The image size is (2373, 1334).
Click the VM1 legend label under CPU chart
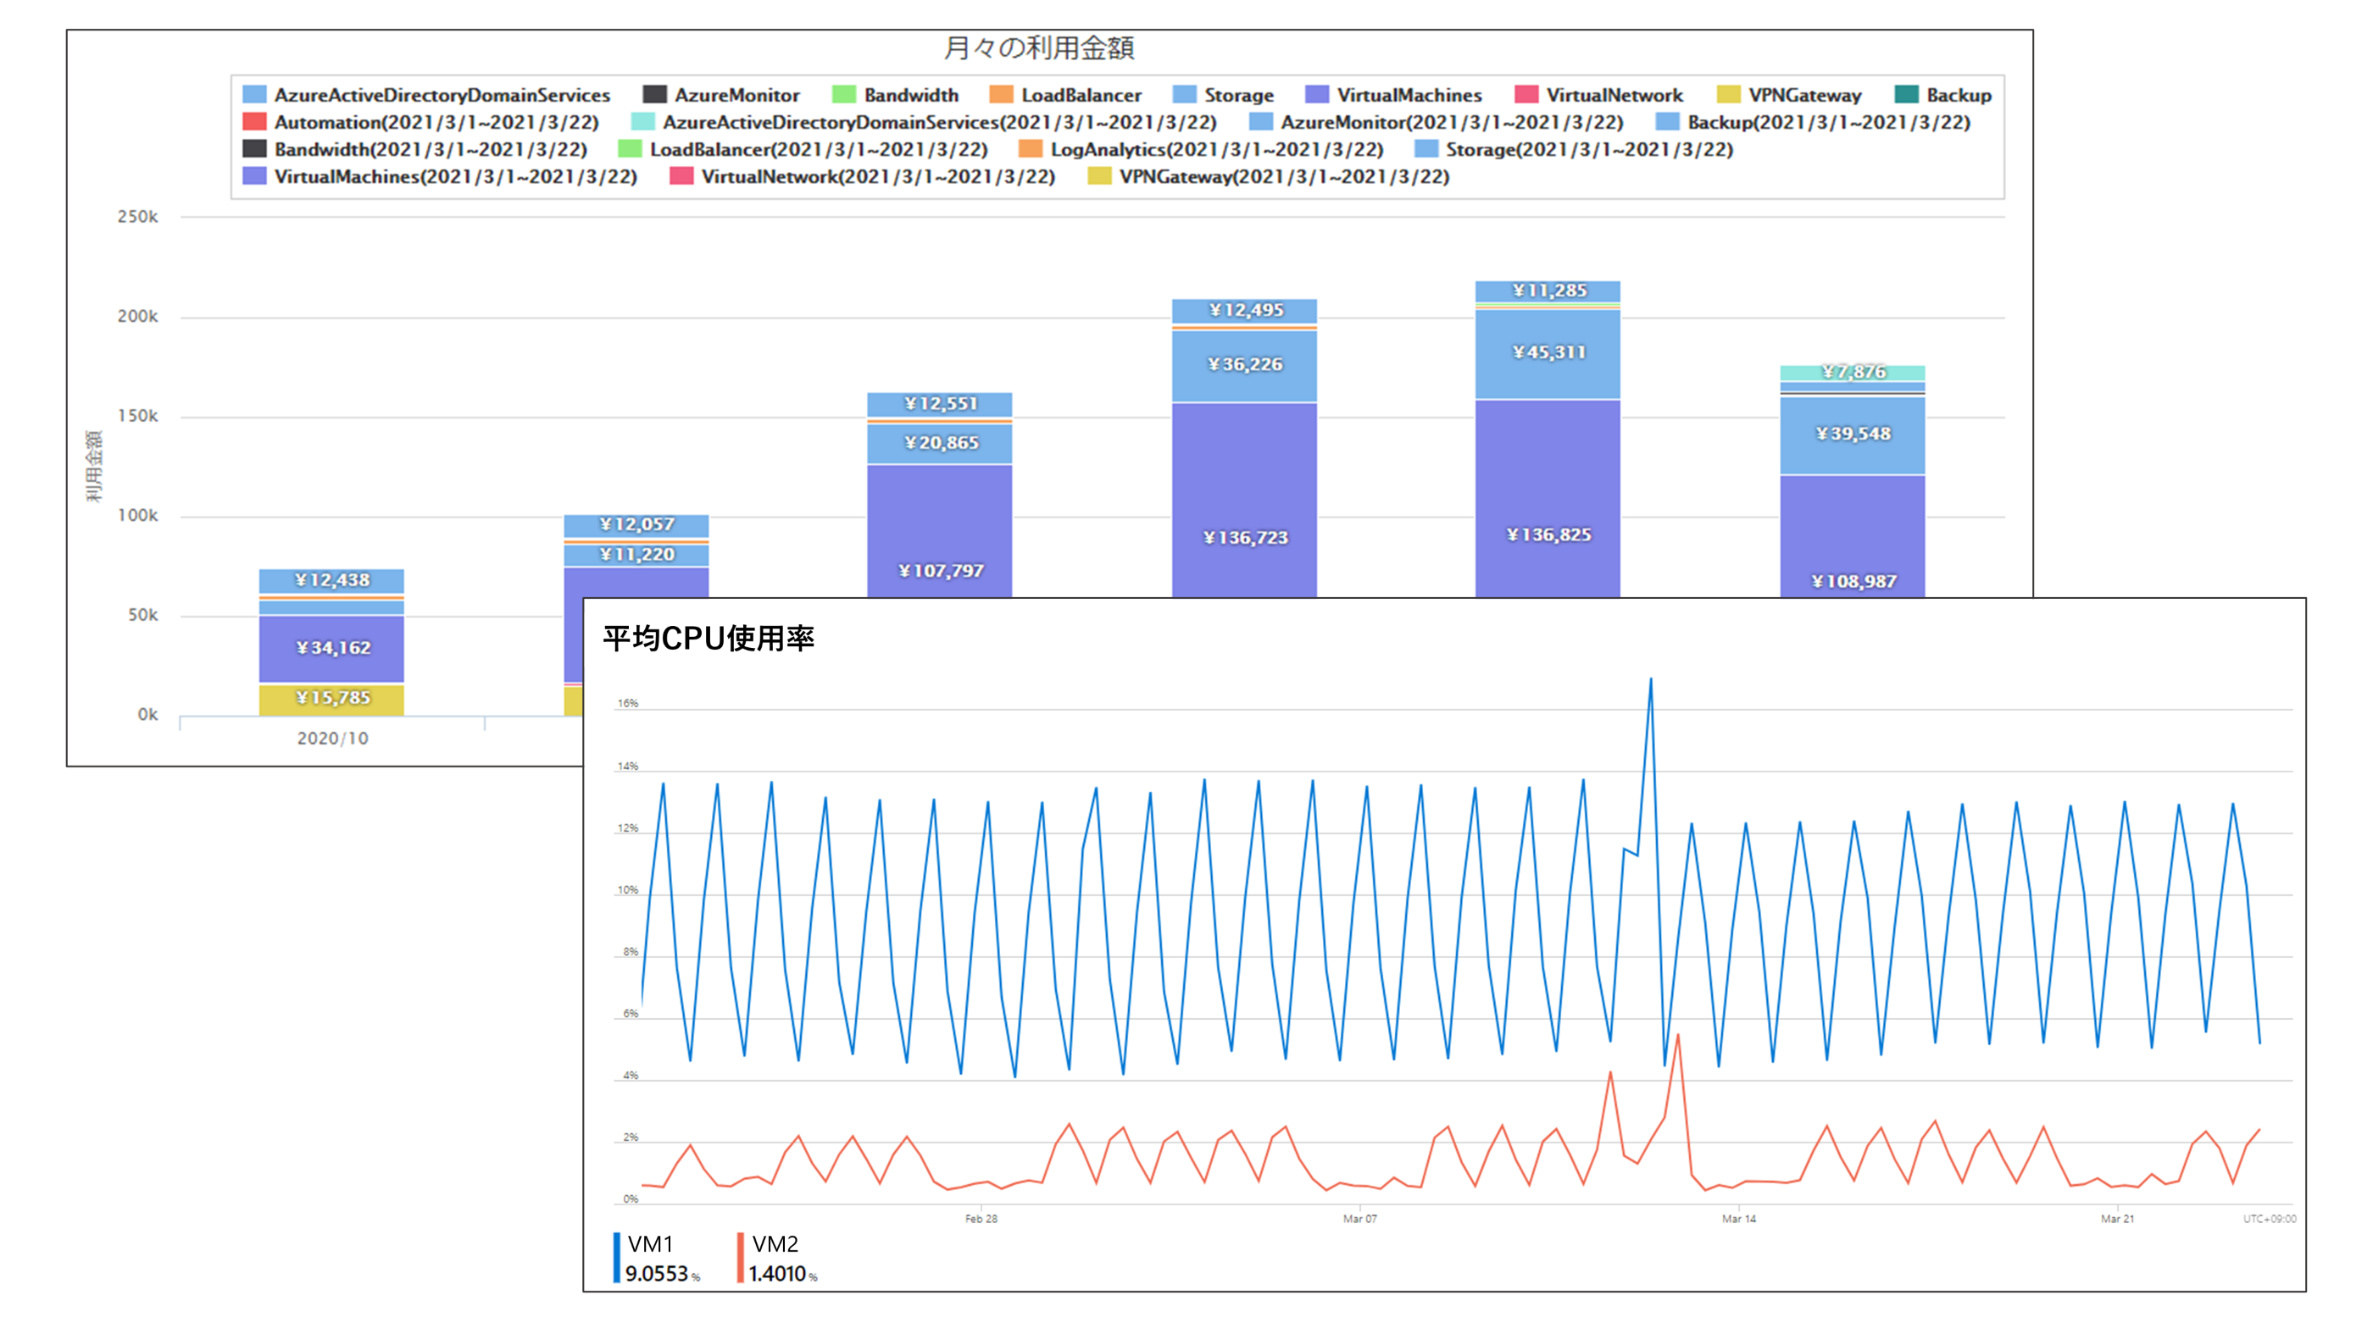pos(650,1243)
